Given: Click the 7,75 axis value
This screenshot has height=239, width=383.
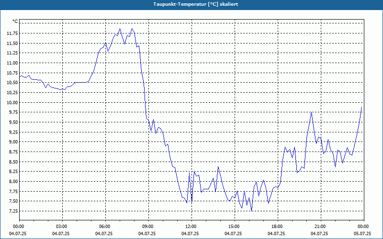Looking at the screenshot, I should [x=13, y=192].
